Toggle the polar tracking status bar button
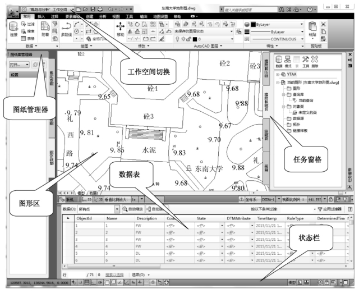 point(100,282)
